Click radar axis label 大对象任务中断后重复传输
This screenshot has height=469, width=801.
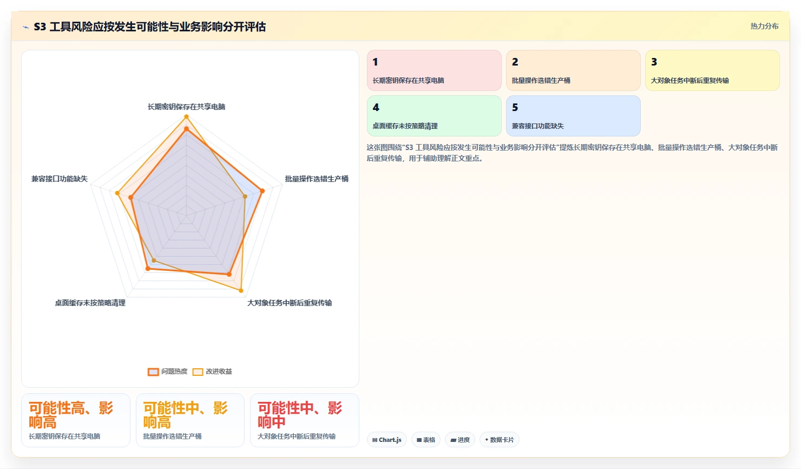click(x=290, y=303)
